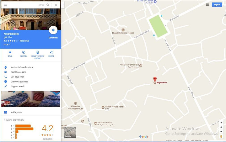Image resolution: width=226 pixels, height=142 pixels.
Task: Search Nearby places icon
Action: coord(24,52)
